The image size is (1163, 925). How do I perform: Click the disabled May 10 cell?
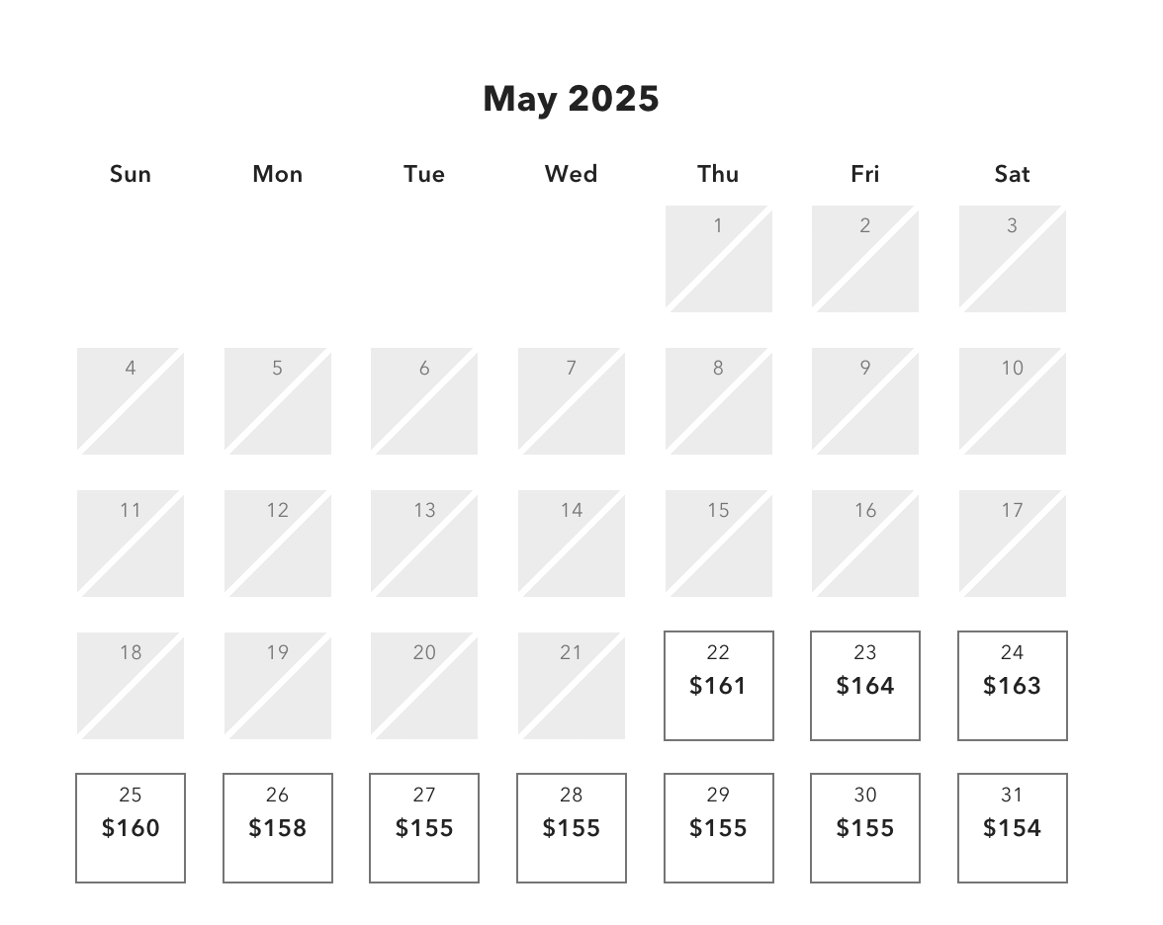[x=1012, y=401]
